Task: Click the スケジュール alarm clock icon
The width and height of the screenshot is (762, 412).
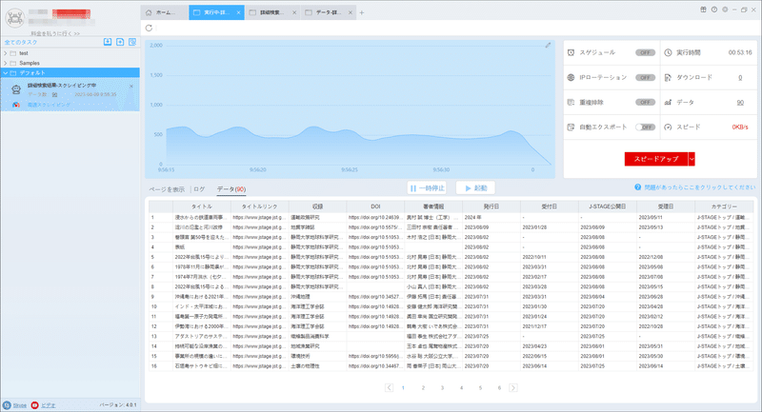Action: point(571,52)
